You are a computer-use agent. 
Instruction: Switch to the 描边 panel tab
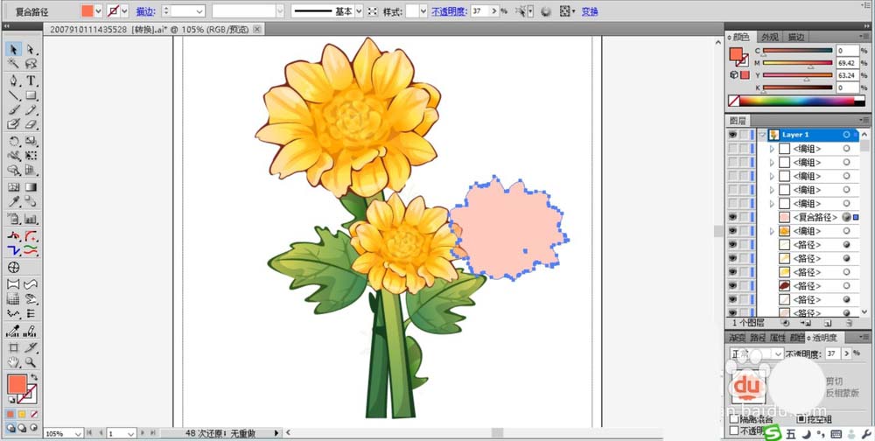click(x=795, y=37)
